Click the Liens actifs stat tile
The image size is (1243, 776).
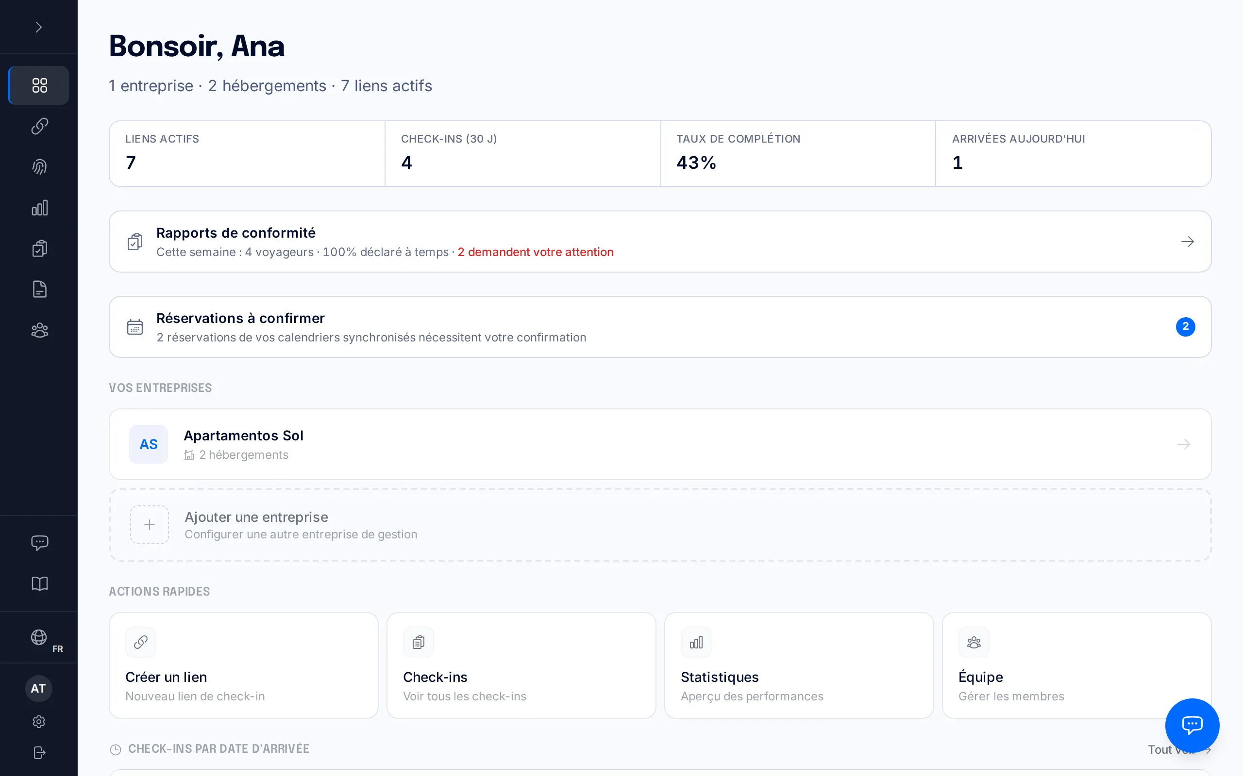tap(247, 154)
